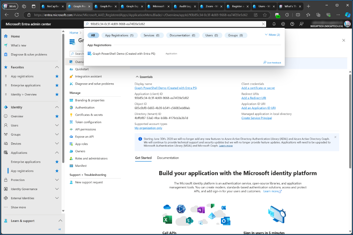
Task: Click Add a certificate or secret link
Action: [258, 88]
